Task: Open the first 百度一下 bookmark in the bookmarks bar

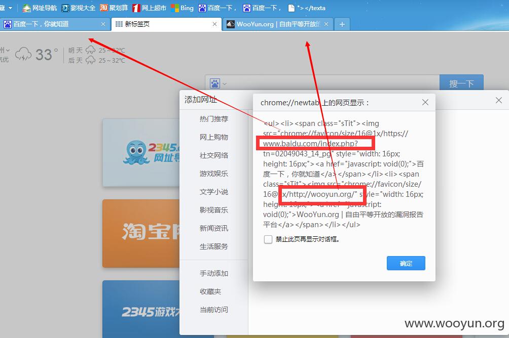Action: click(217, 8)
